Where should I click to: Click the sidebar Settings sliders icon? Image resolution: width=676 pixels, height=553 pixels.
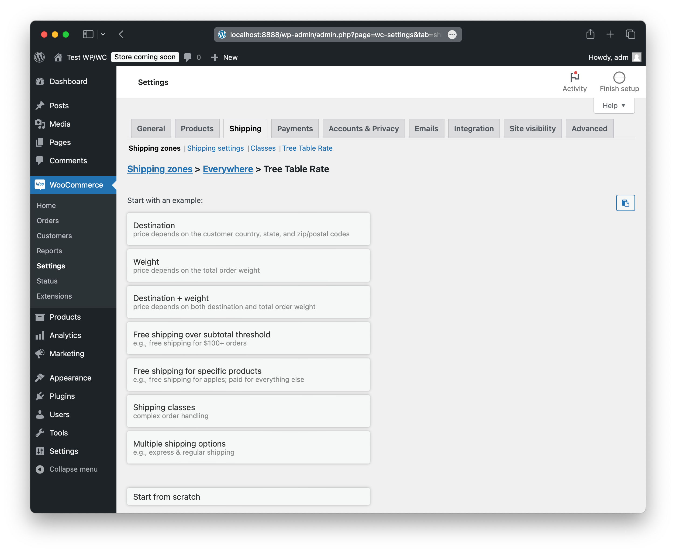point(40,451)
